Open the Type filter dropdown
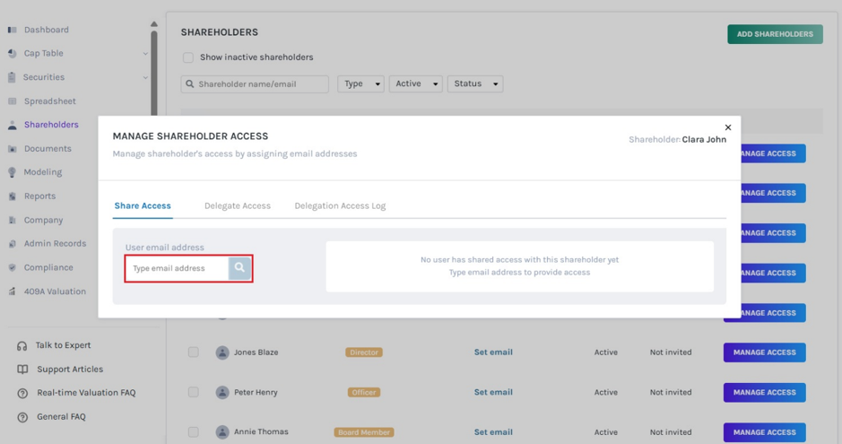 coord(360,83)
